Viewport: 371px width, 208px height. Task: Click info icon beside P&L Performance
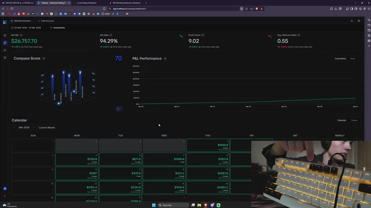click(x=165, y=58)
